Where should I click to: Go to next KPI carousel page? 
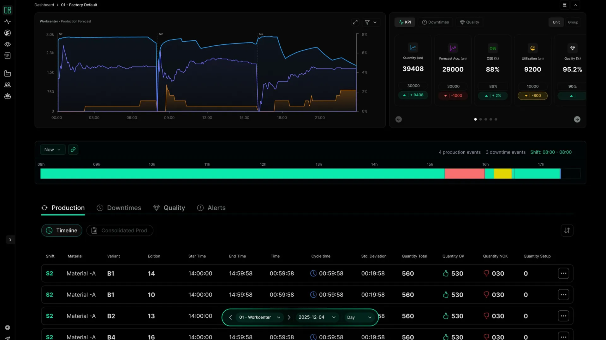(577, 119)
